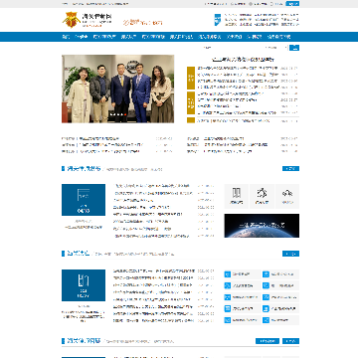This screenshot has width=358, height=358.
Task: Select the first white carousel dot
Action: point(112,114)
